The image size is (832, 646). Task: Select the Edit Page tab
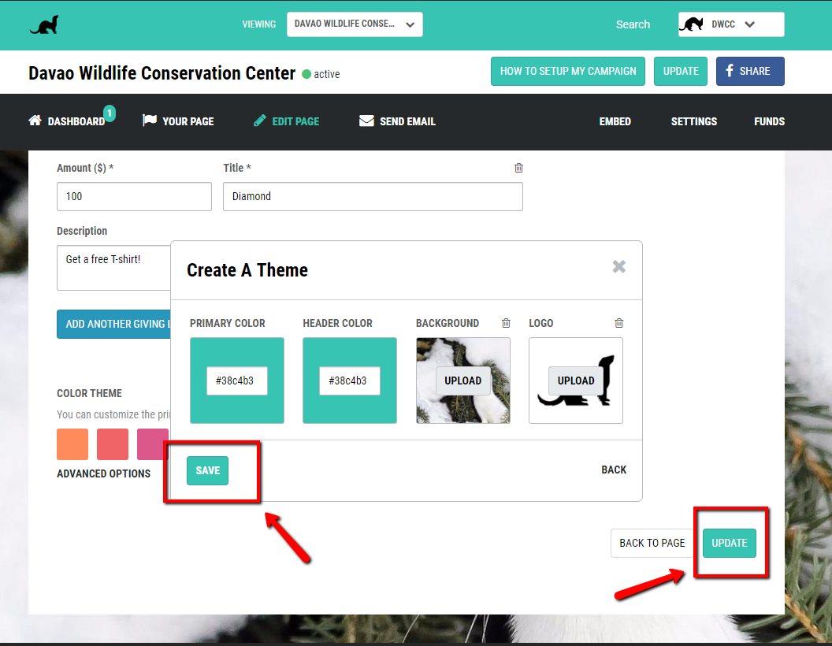(287, 121)
